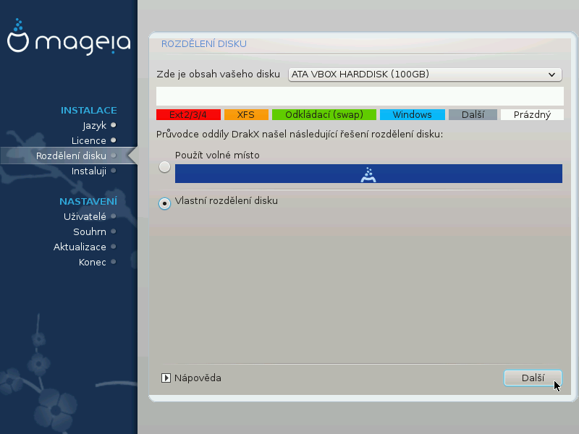
Task: Expand the Nápověda help triangle
Action: pyautogui.click(x=166, y=378)
